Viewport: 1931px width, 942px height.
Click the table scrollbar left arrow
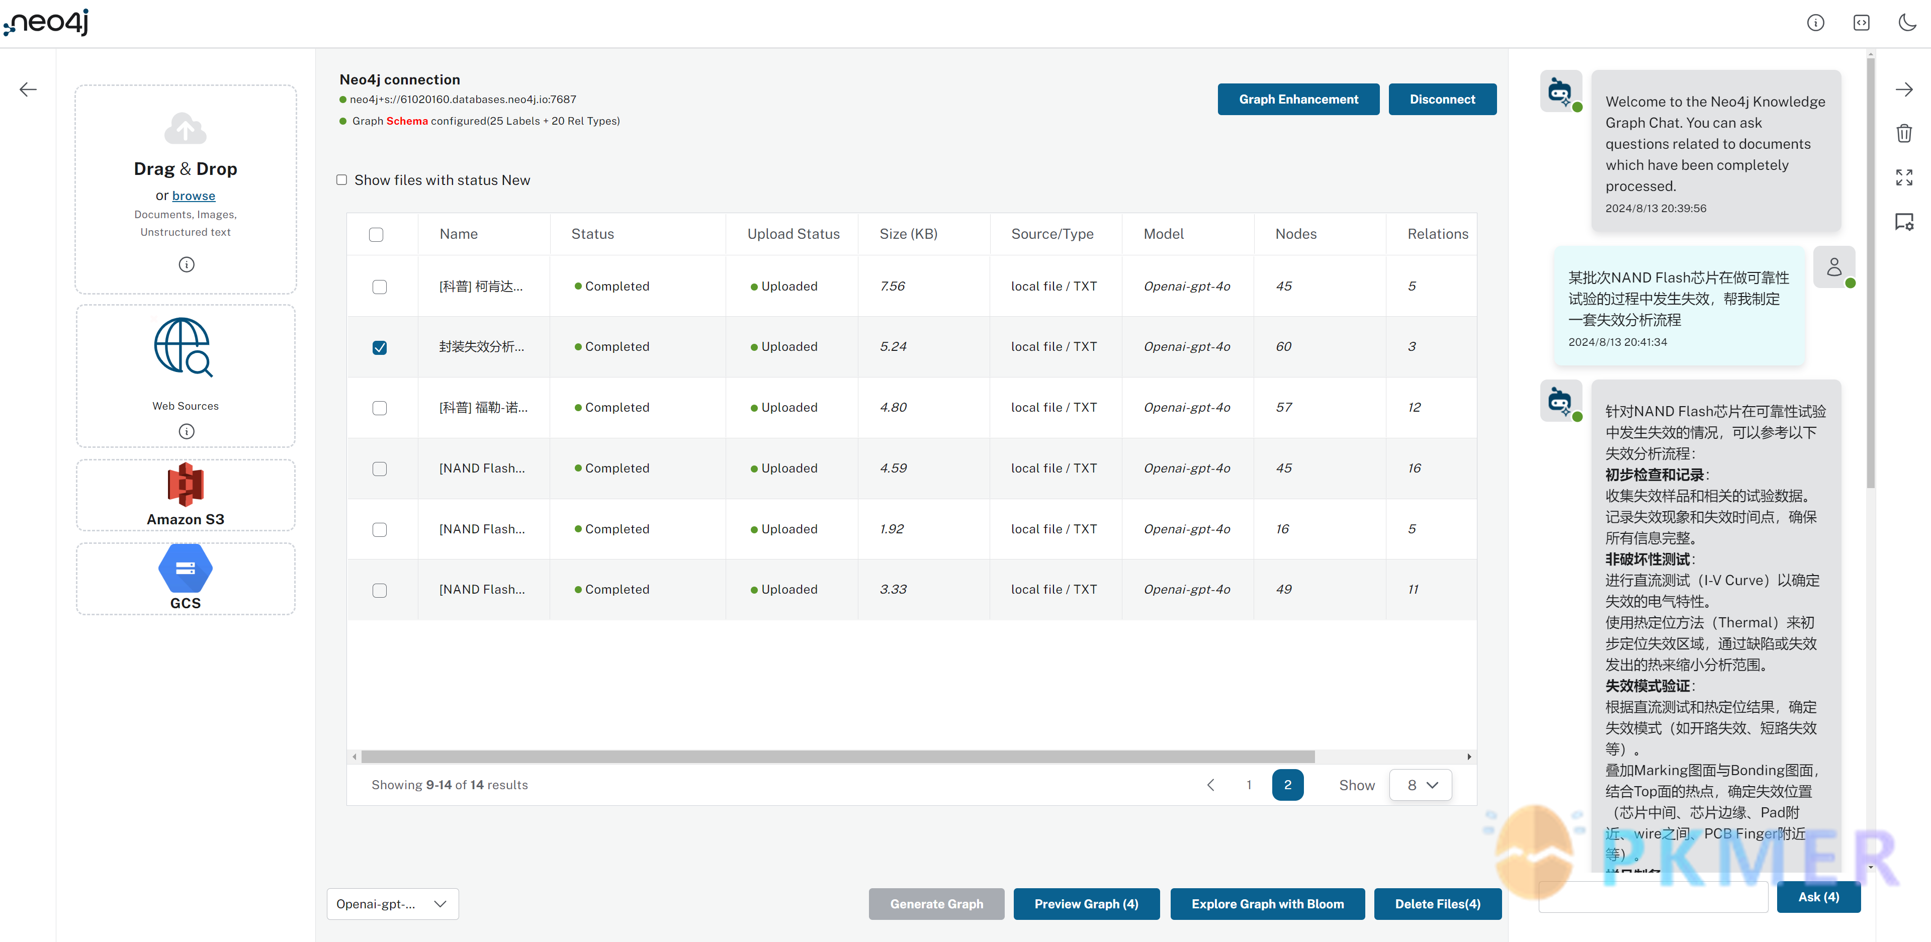pyautogui.click(x=355, y=756)
